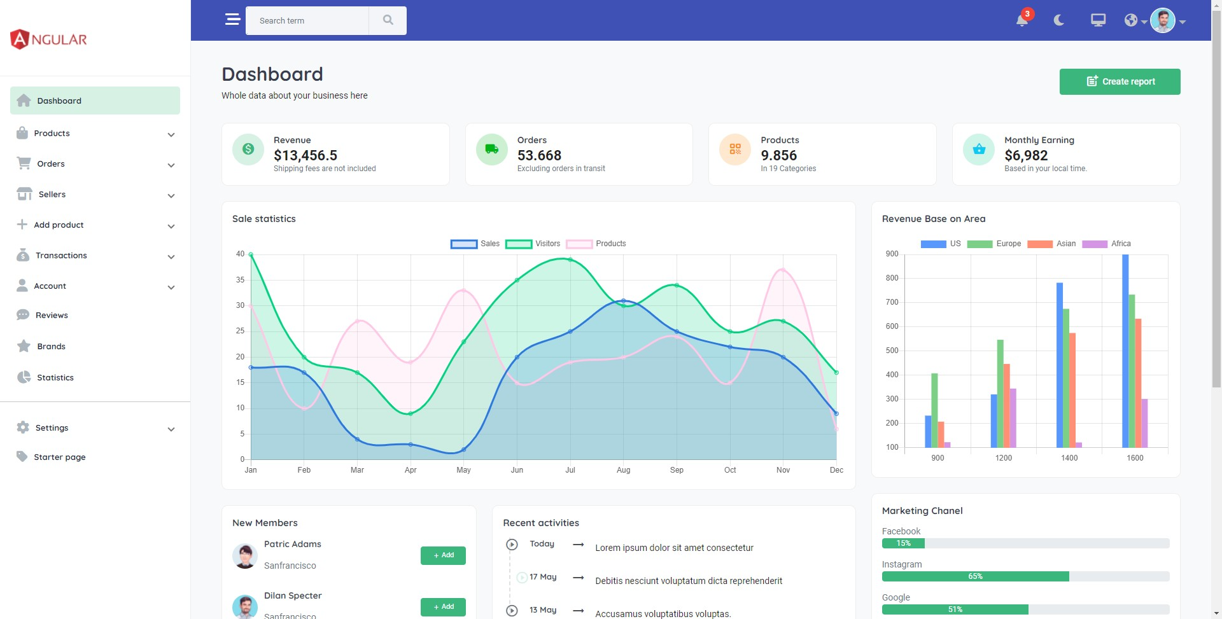Add Patric Adams as a member

coord(442,555)
